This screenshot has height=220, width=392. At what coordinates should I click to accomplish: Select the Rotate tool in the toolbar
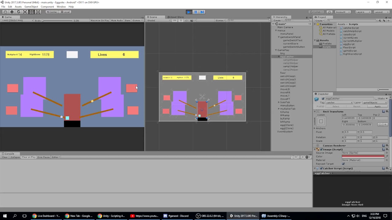point(18,12)
